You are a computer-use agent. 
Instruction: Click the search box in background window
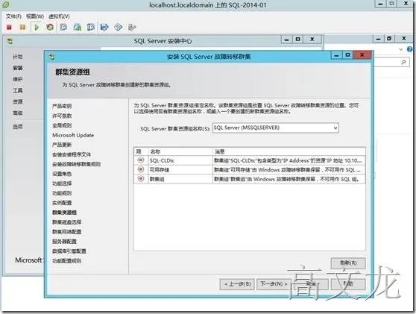point(391,62)
